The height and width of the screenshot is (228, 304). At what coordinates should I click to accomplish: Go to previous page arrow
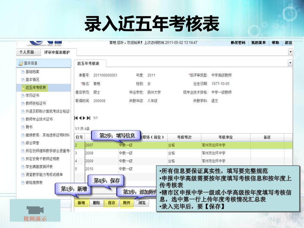coord(80,118)
